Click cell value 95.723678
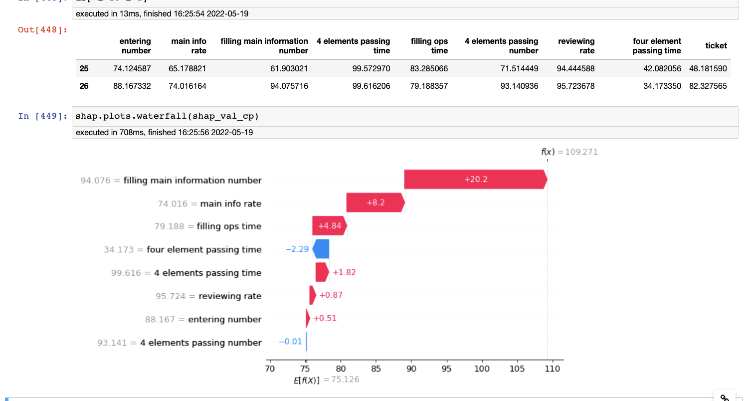Viewport: 747px width, 401px height. [x=576, y=86]
